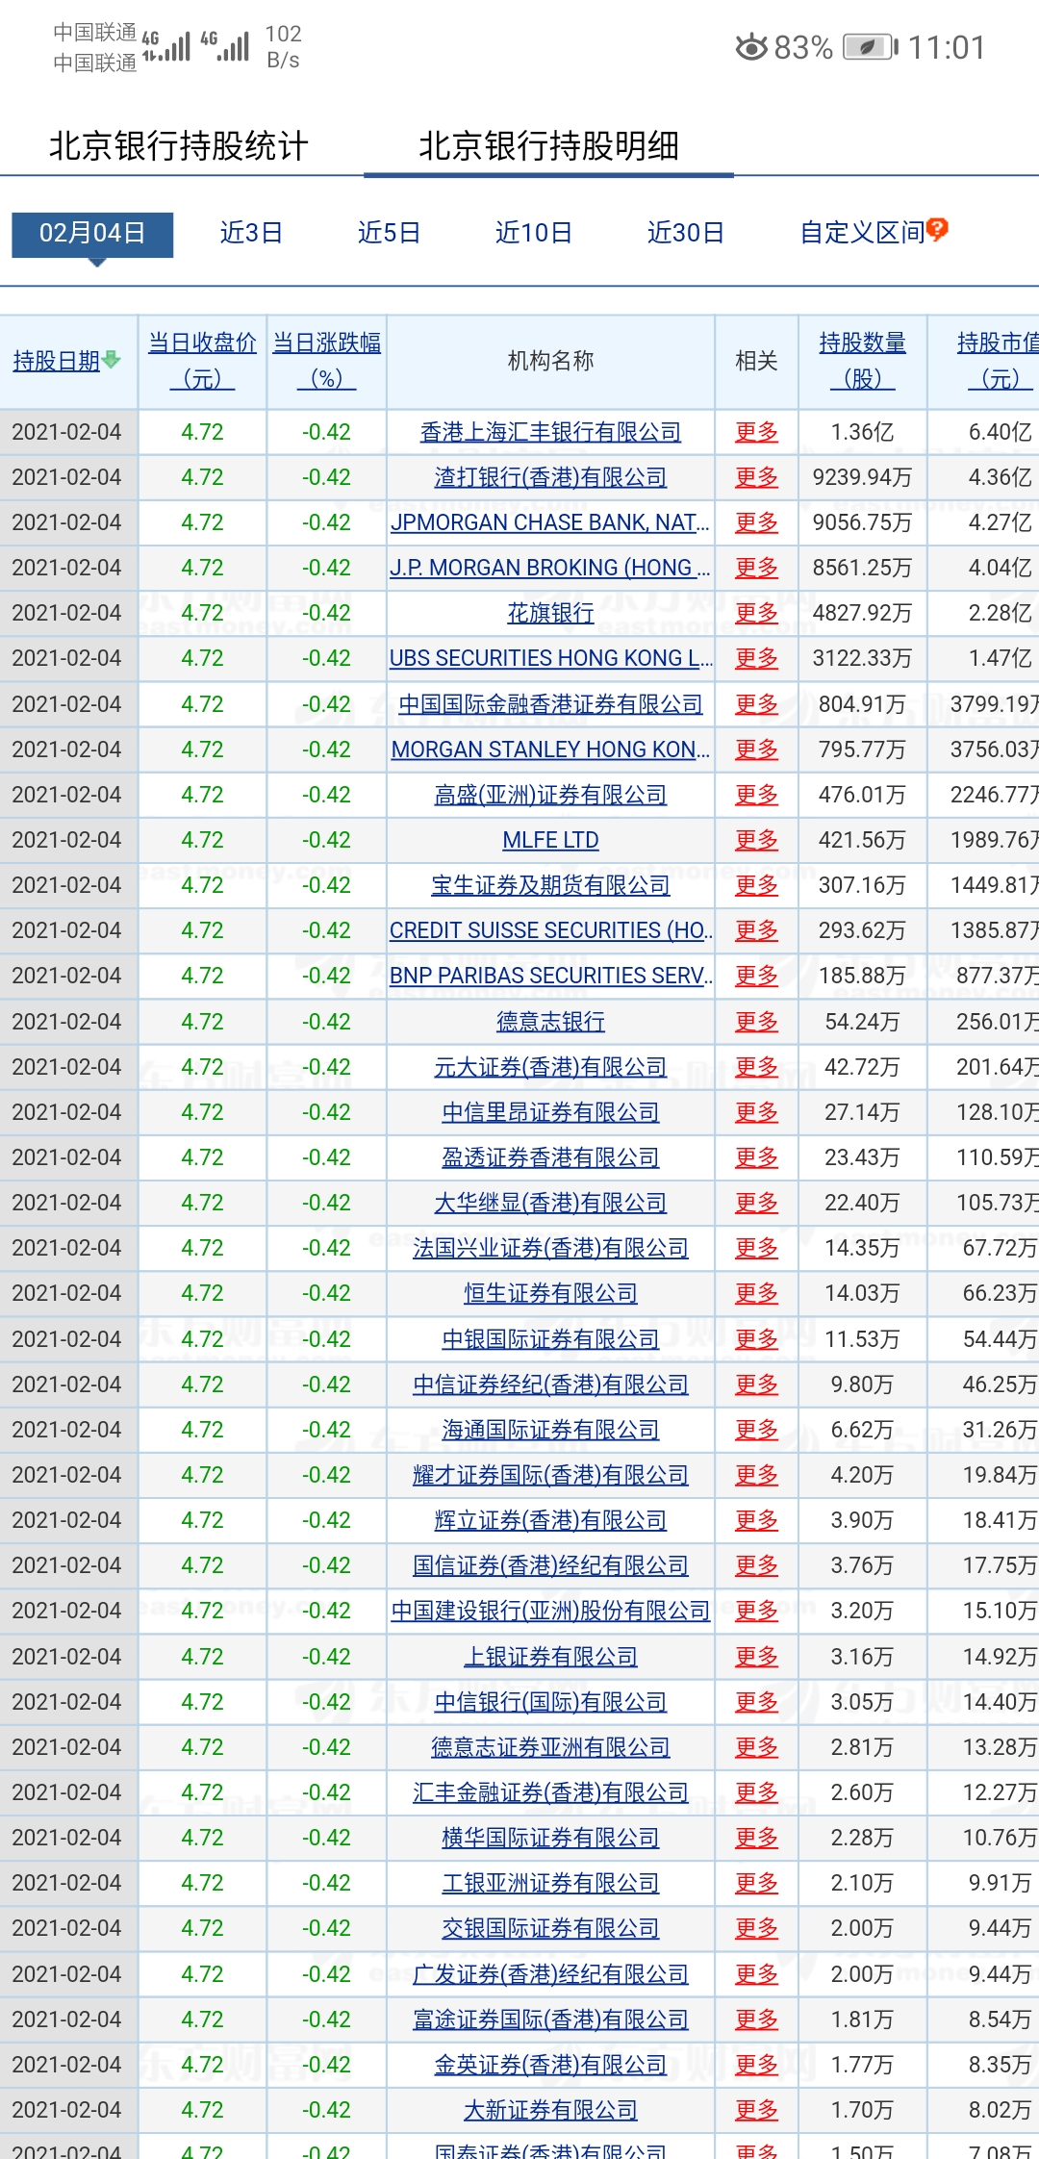The width and height of the screenshot is (1039, 2159).
Task: Open the 自定义区间 custom range option
Action: pyautogui.click(x=862, y=233)
